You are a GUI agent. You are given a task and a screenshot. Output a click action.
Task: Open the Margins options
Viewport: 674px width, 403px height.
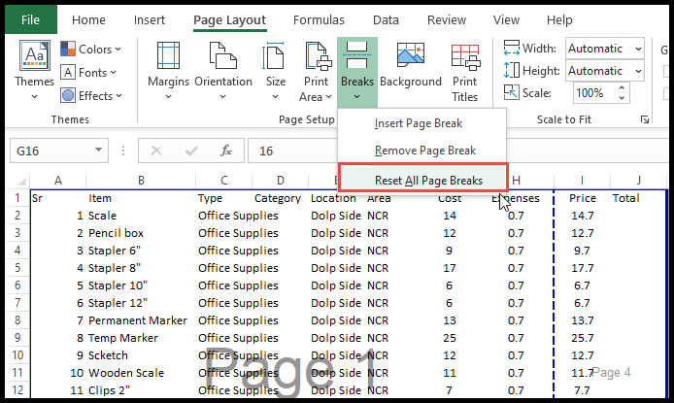click(169, 71)
